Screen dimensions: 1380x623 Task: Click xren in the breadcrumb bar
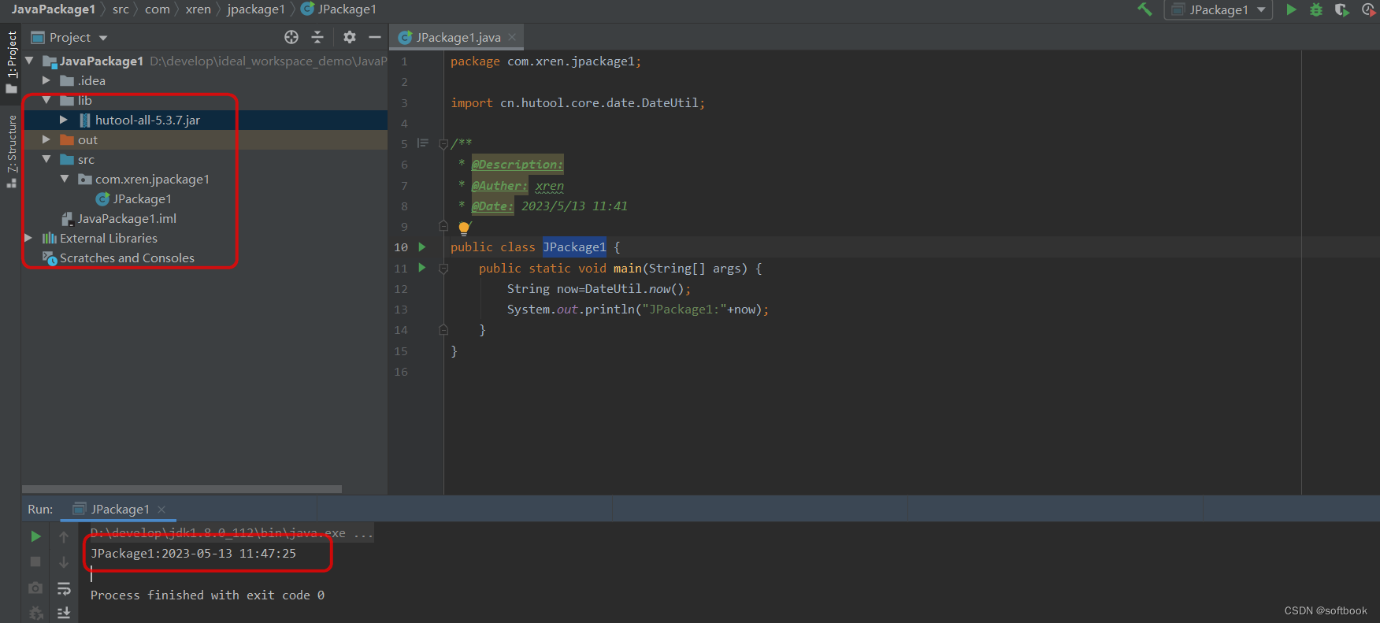coord(198,9)
